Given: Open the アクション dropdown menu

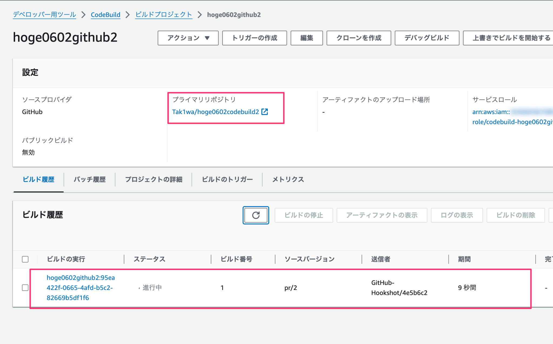Looking at the screenshot, I should click(x=188, y=38).
